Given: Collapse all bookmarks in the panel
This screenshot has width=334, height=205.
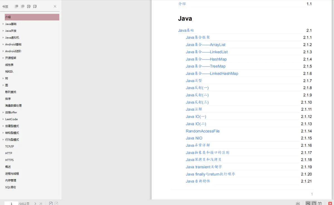Looking at the screenshot, I should [23, 6].
